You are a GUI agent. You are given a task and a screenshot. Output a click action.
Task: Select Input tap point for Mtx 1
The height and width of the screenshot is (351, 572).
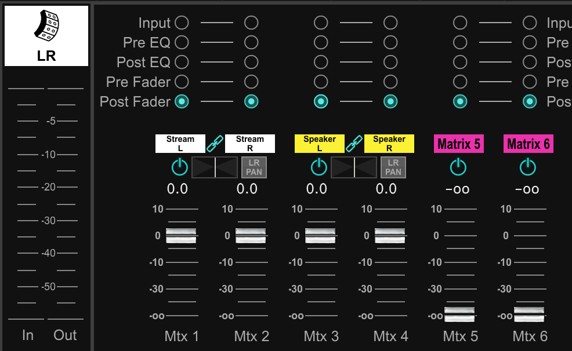click(x=182, y=23)
